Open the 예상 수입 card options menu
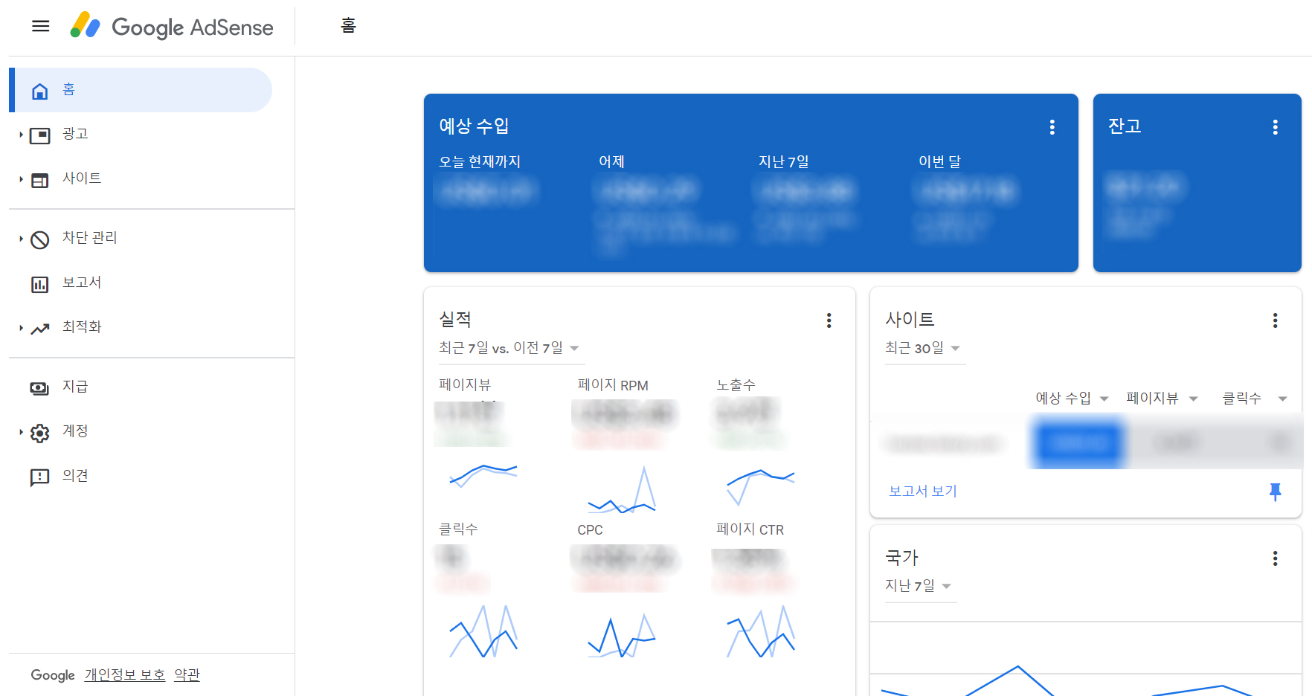The image size is (1312, 696). pyautogui.click(x=1052, y=127)
